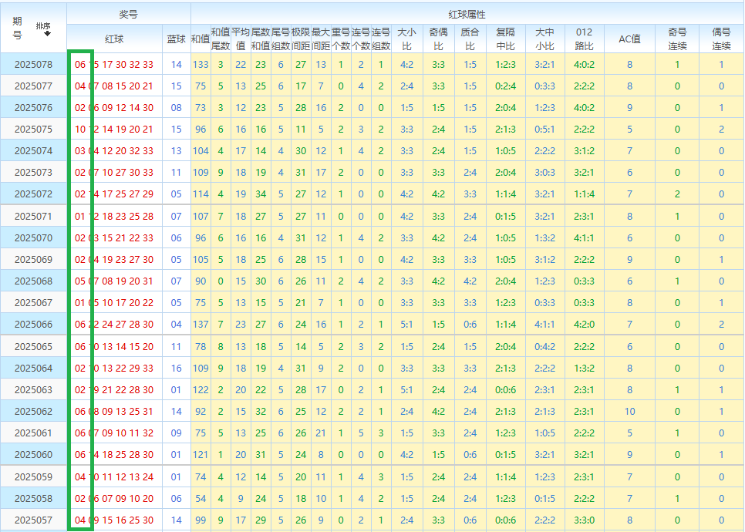Viewport: 745px width, 532px height.
Task: Click the 奇偶比 column header
Action: [438, 39]
